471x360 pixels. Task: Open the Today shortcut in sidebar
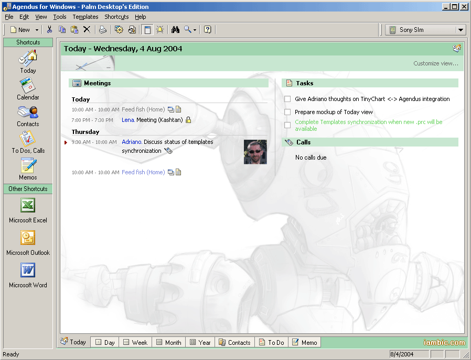click(x=28, y=62)
